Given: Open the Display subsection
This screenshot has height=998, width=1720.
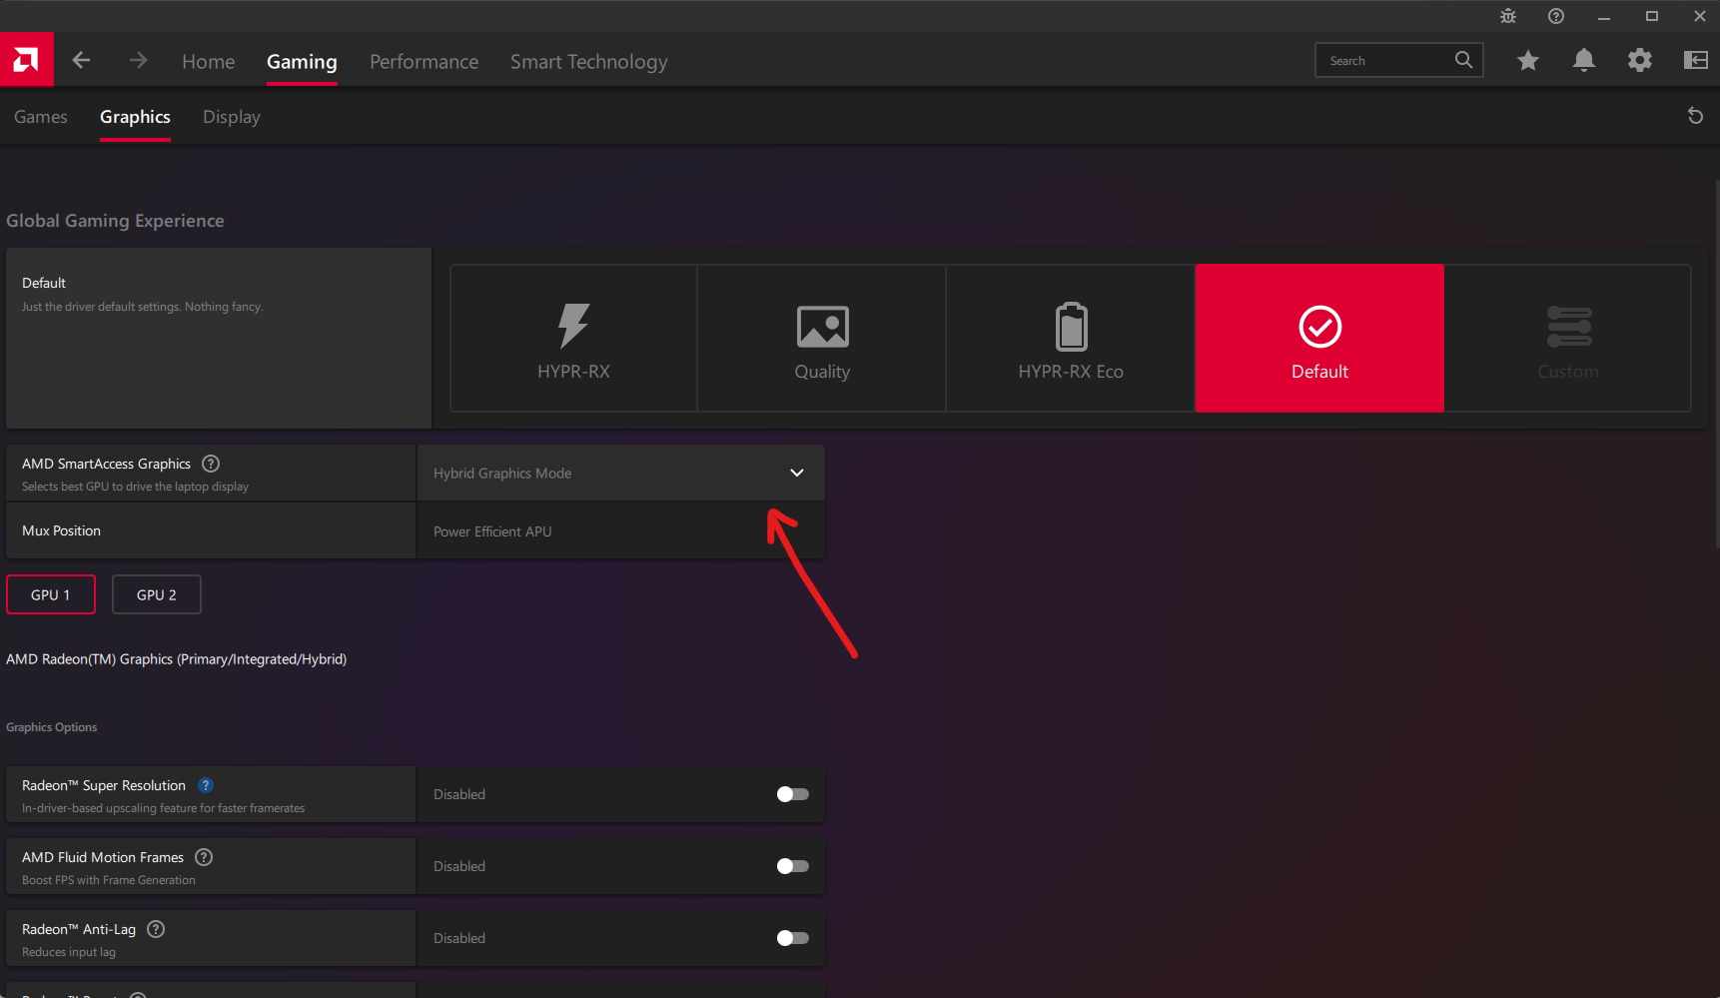Looking at the screenshot, I should coord(231,117).
